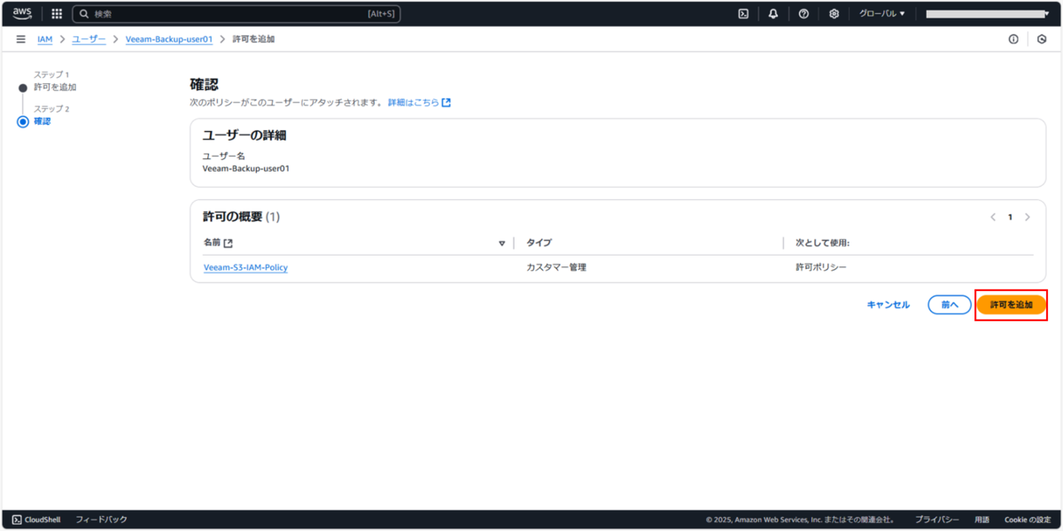This screenshot has height=531, width=1063.
Task: Click the search input field
Action: pyautogui.click(x=237, y=14)
